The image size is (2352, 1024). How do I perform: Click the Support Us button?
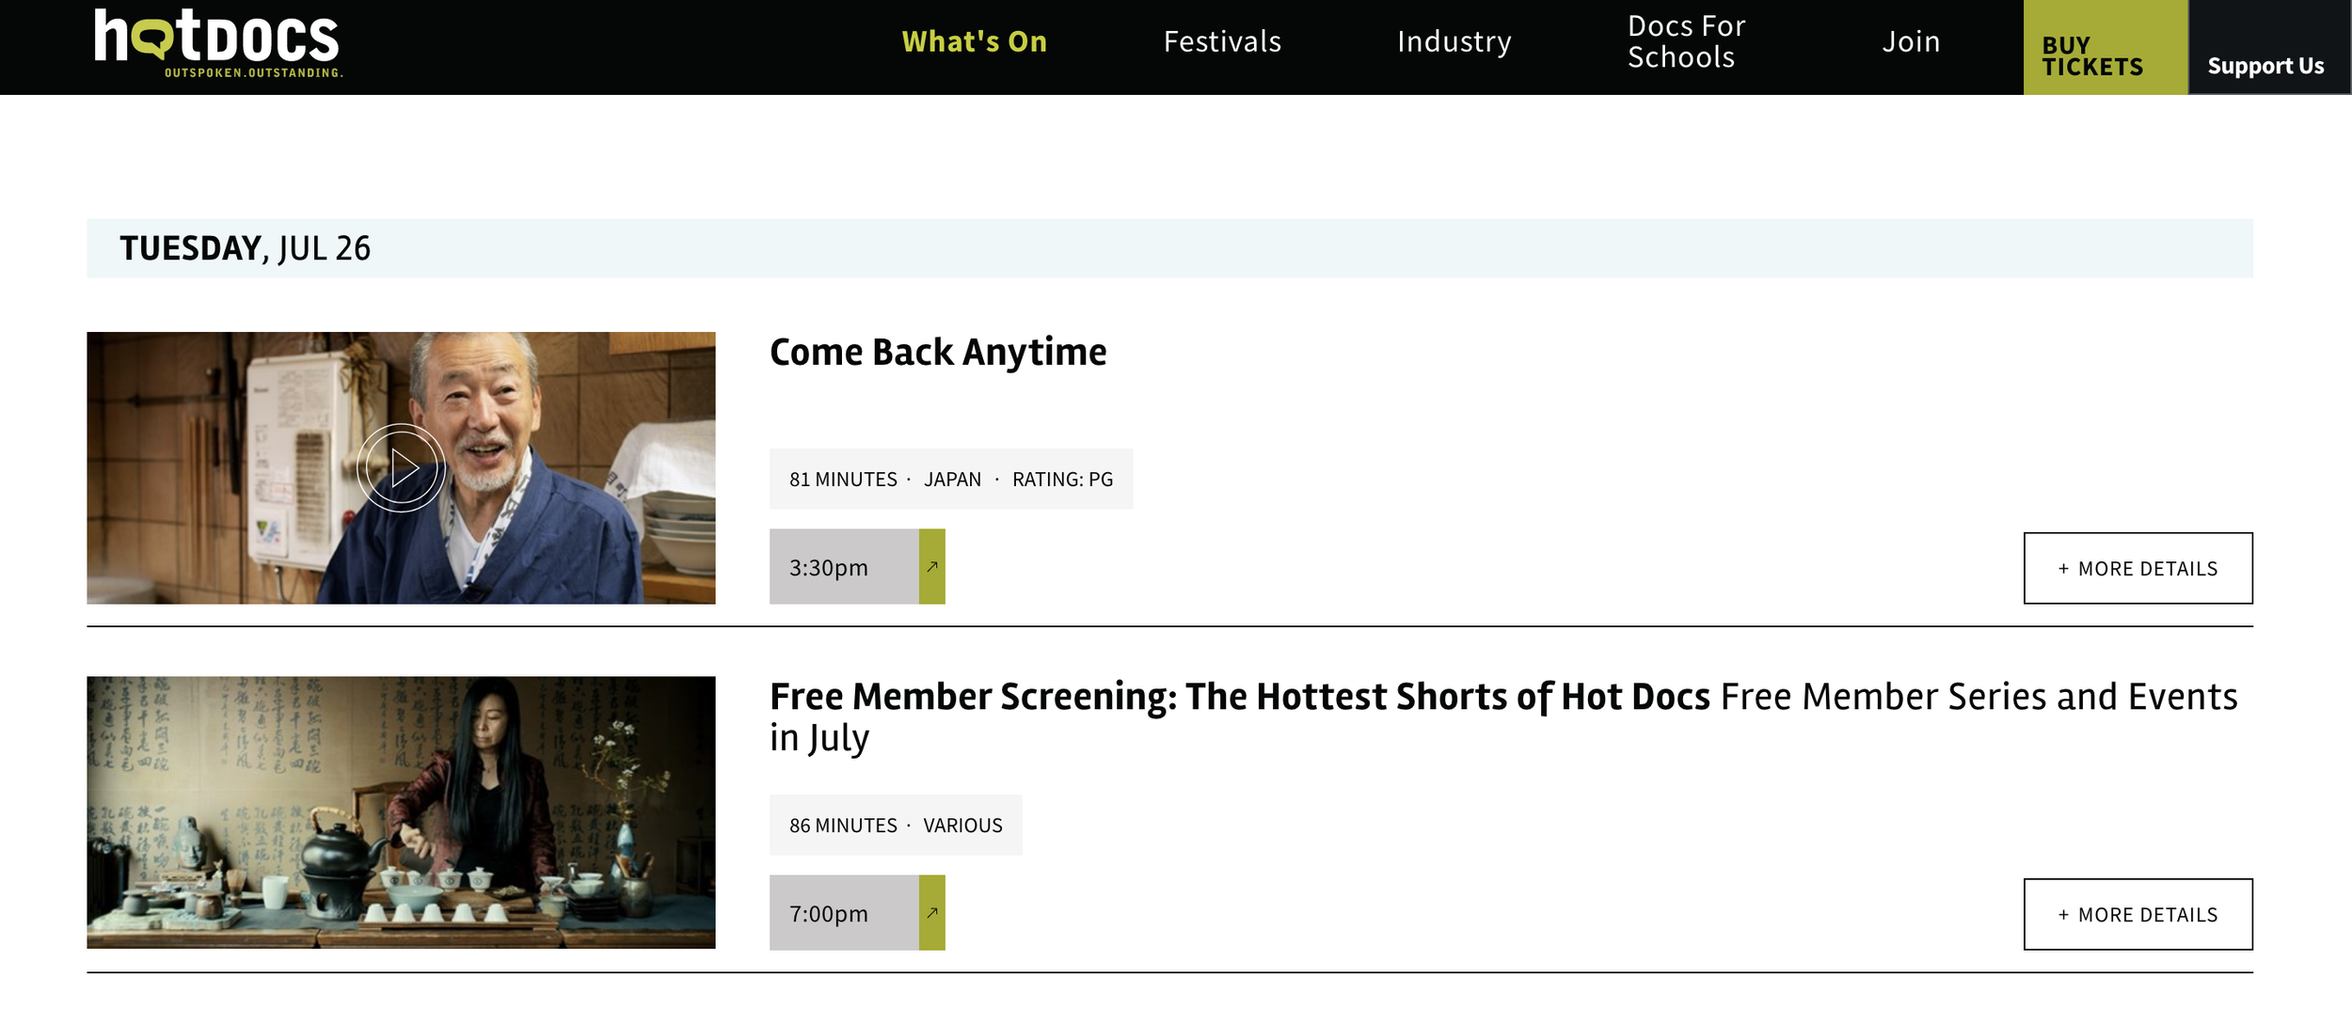click(x=2265, y=65)
